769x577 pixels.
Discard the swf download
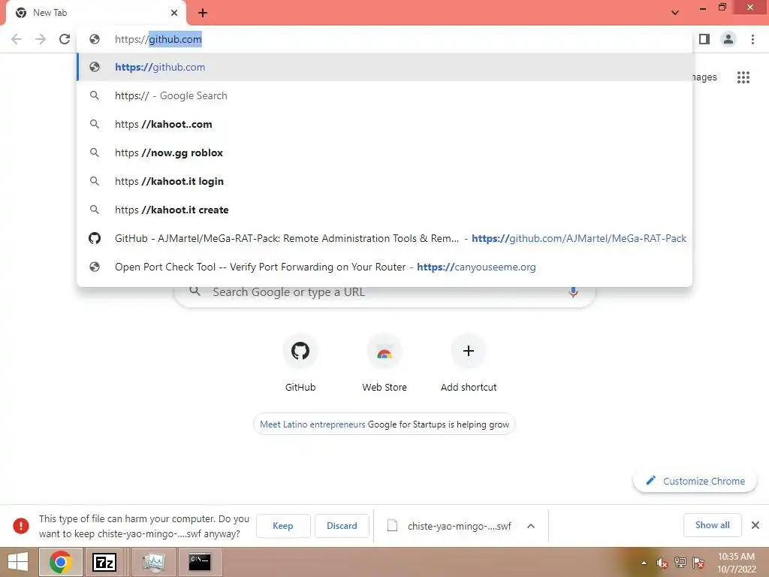pos(342,526)
